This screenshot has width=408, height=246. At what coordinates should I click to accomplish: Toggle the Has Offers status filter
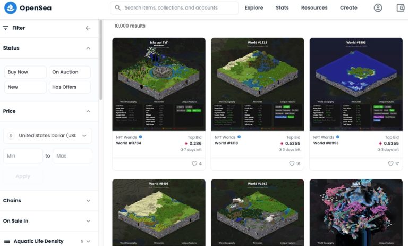(x=70, y=87)
